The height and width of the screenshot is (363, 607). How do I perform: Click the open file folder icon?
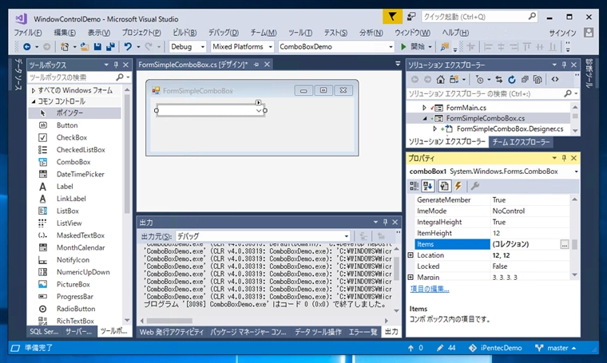point(85,47)
